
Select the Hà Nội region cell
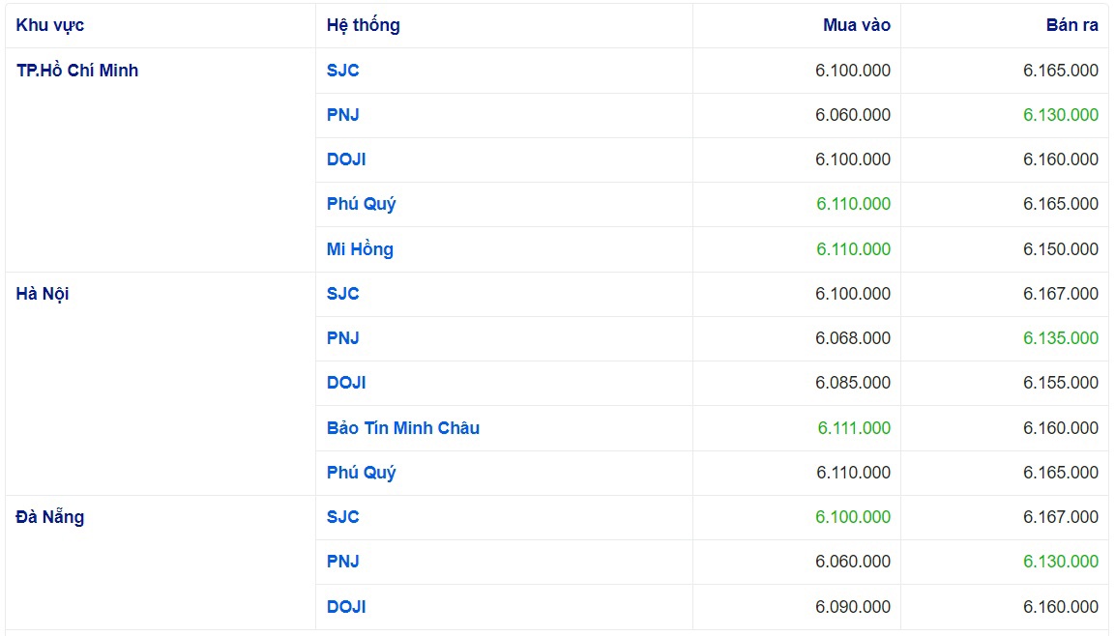click(x=43, y=294)
